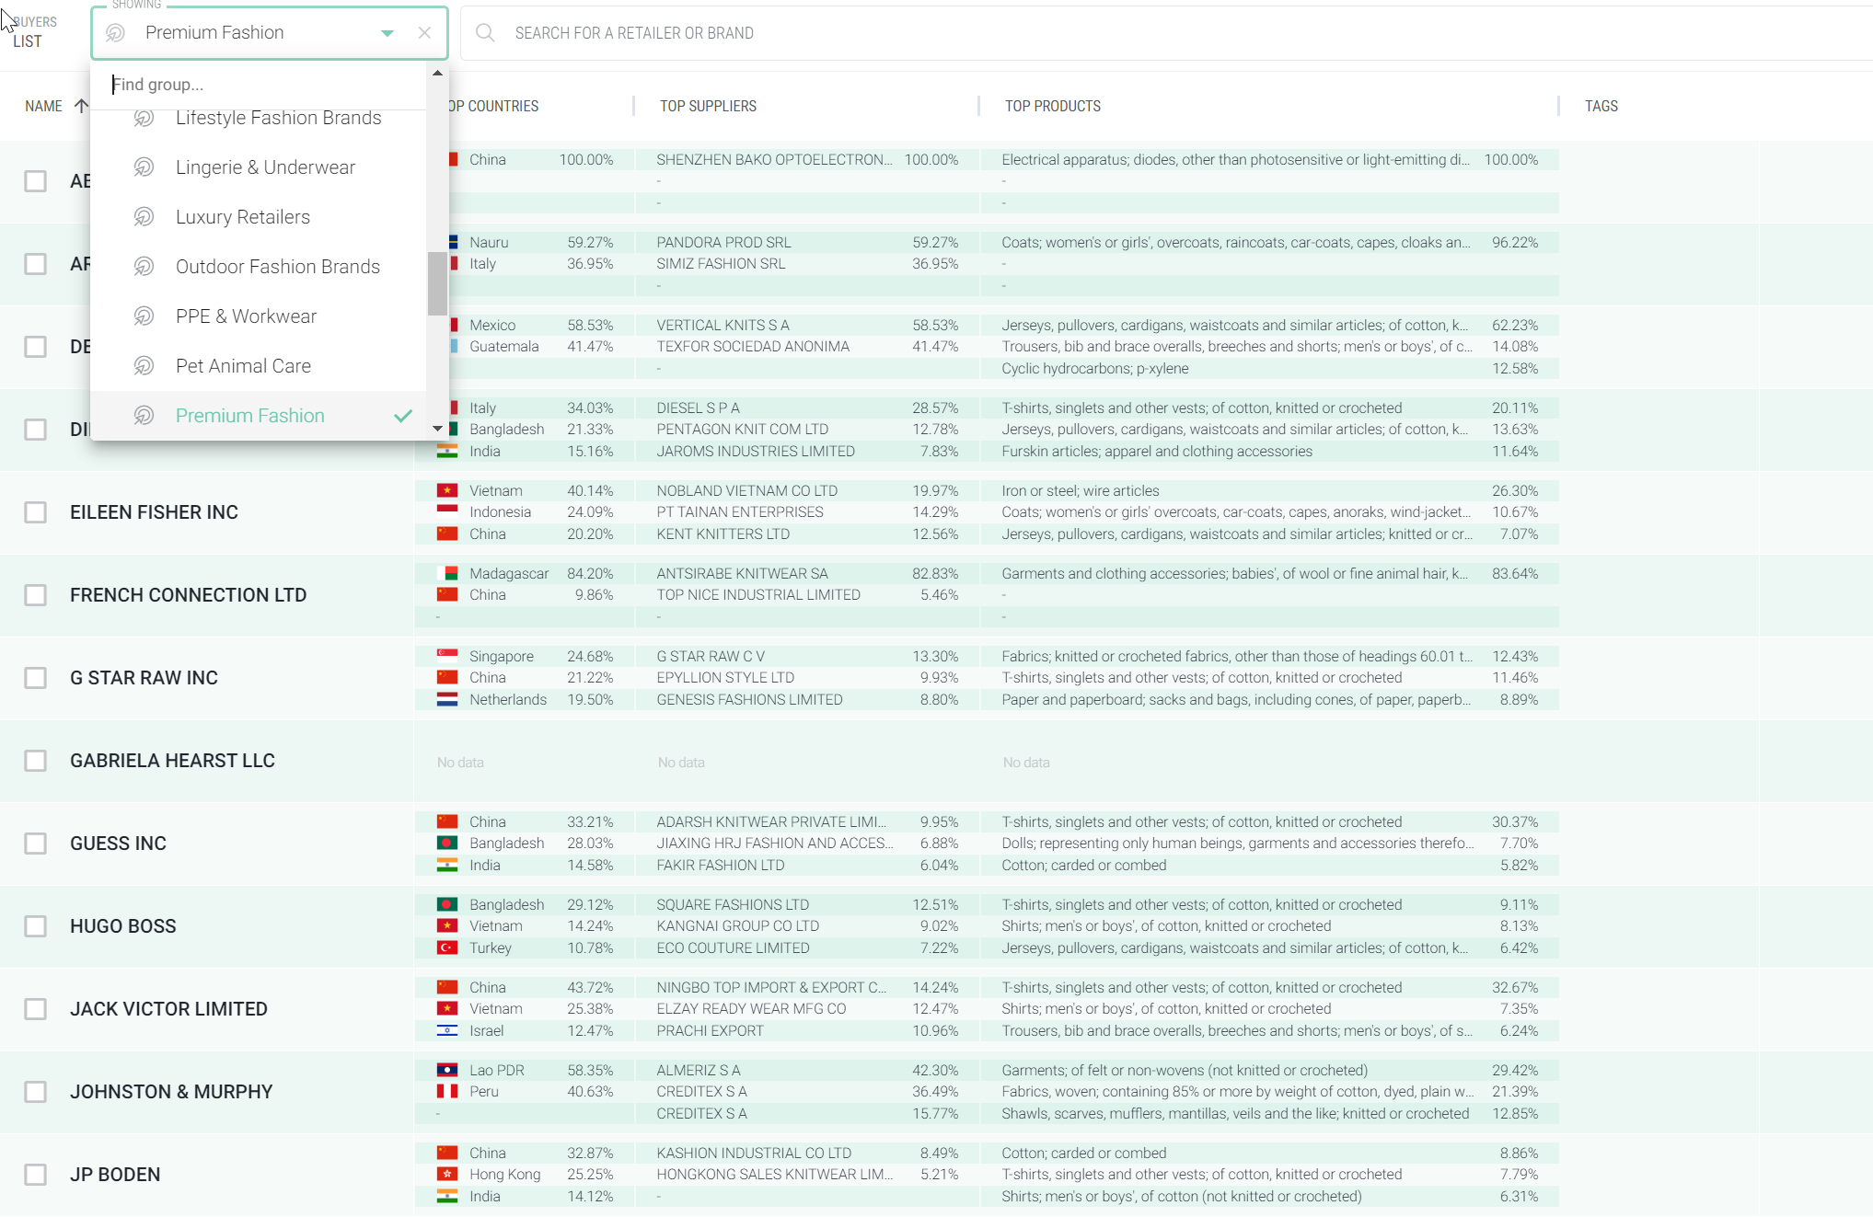This screenshot has width=1873, height=1217.
Task: Click Netherlands flag in G Star Raw row
Action: coord(447,700)
